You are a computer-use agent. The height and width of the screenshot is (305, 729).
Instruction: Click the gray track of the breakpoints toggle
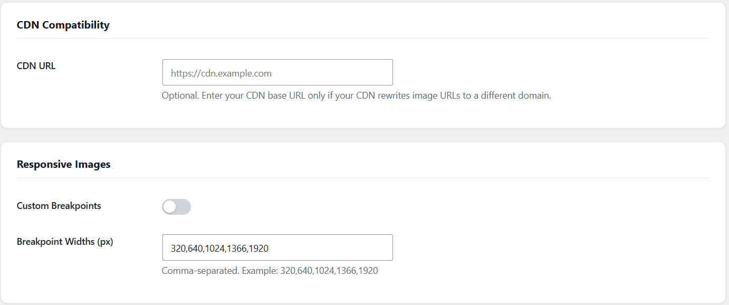point(184,207)
